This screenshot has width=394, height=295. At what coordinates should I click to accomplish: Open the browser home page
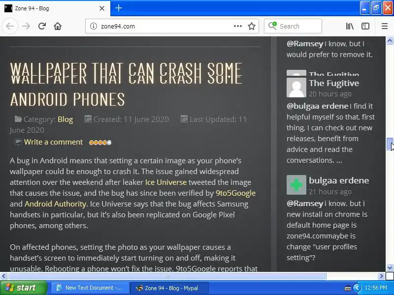[x=58, y=26]
